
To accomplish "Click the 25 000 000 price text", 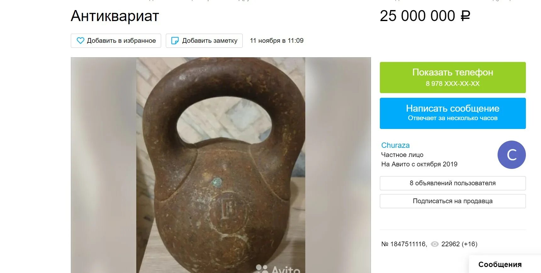I will [417, 16].
